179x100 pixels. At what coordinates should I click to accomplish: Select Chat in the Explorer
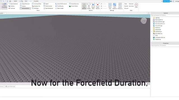point(156,36)
